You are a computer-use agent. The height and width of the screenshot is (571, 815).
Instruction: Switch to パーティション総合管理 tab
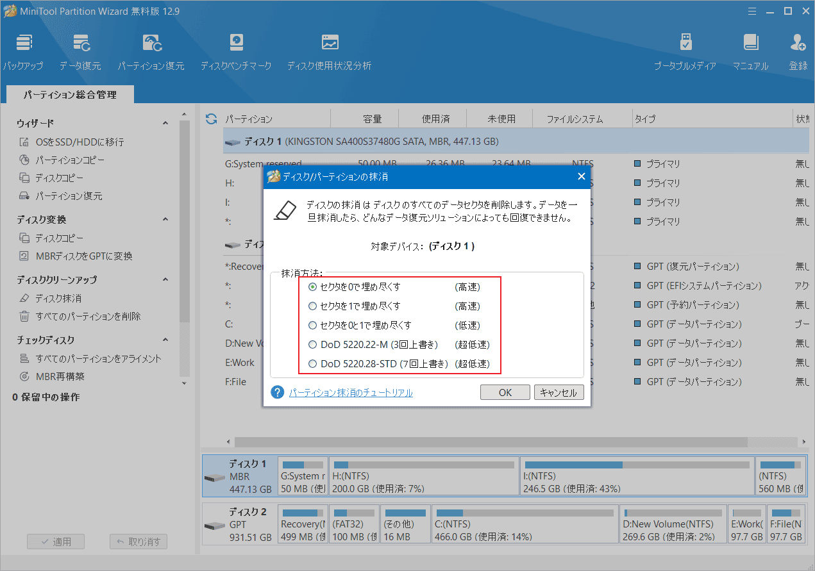70,95
